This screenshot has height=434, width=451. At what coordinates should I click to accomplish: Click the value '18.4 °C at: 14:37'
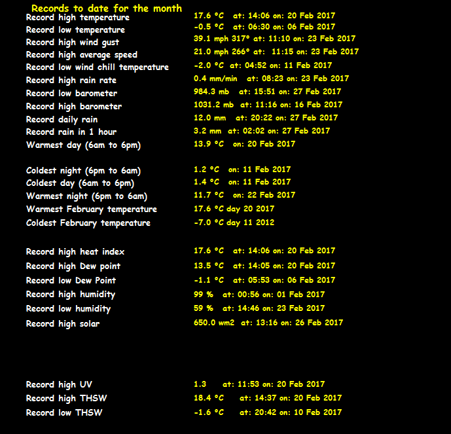(235, 398)
